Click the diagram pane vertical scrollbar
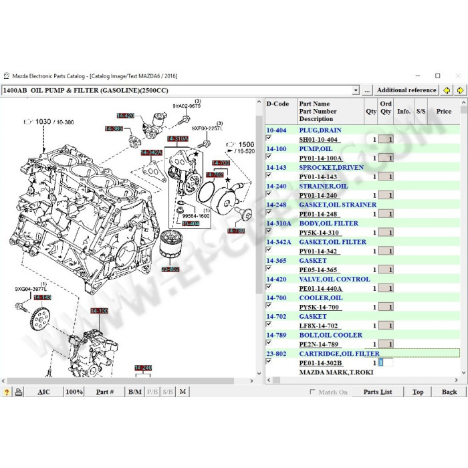Image resolution: width=468 pixels, height=468 pixels. pyautogui.click(x=259, y=205)
